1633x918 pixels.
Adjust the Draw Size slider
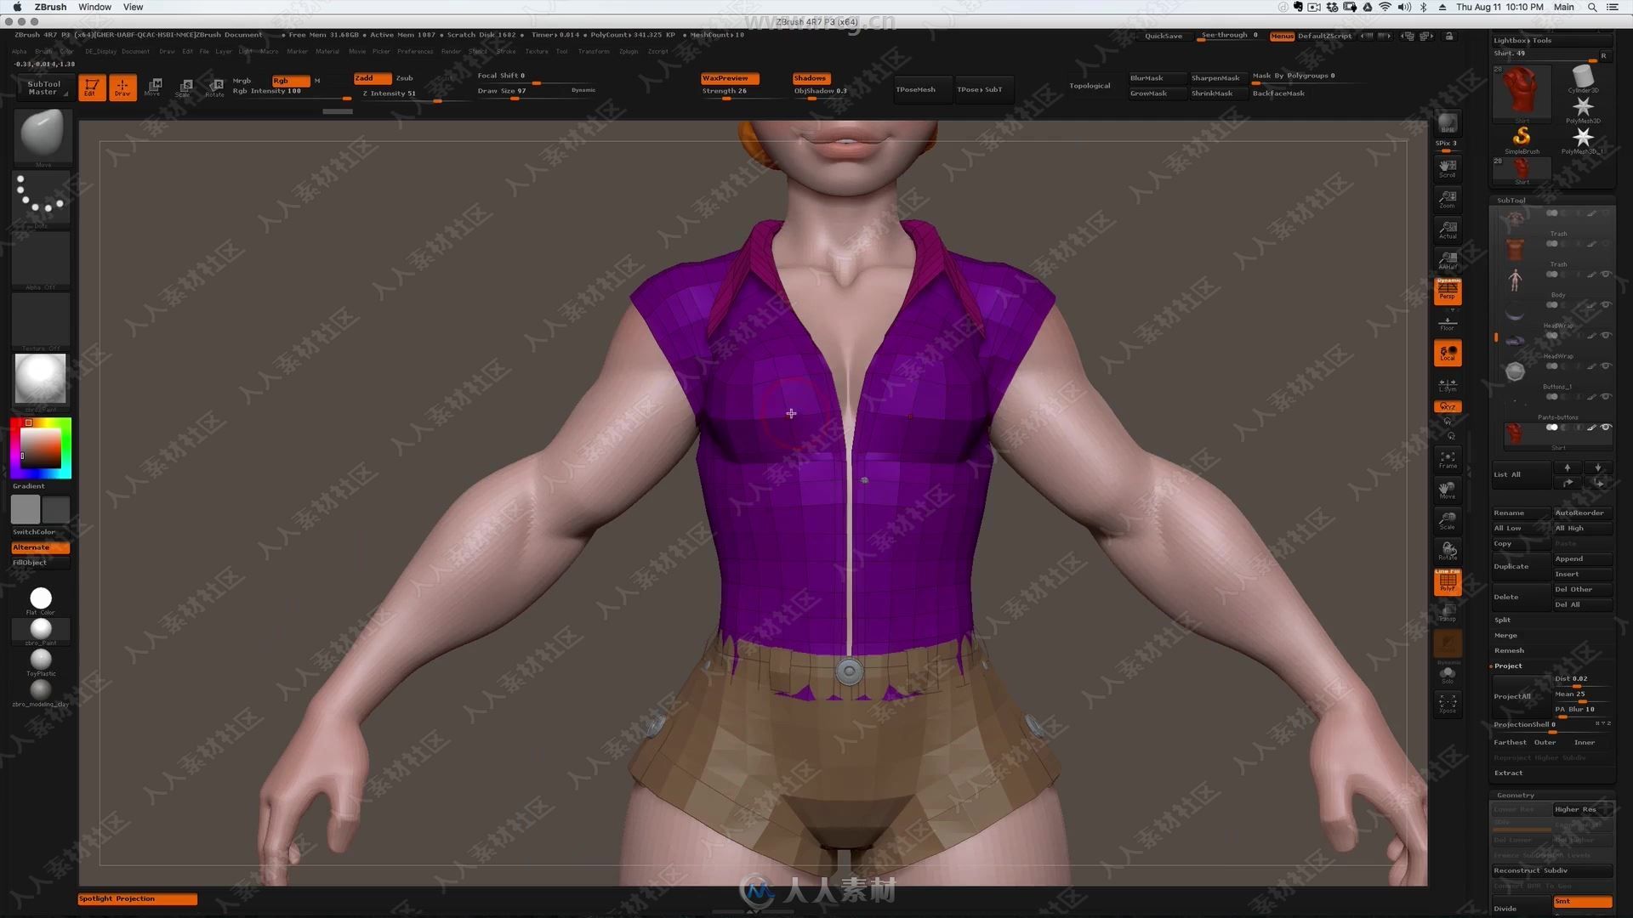(536, 92)
